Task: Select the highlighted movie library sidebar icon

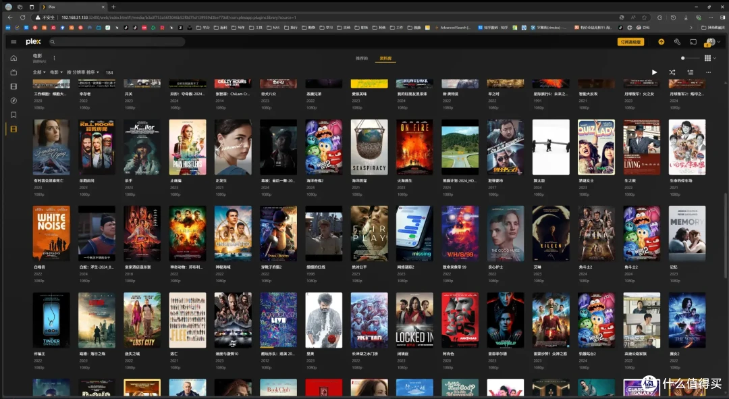Action: pyautogui.click(x=13, y=129)
